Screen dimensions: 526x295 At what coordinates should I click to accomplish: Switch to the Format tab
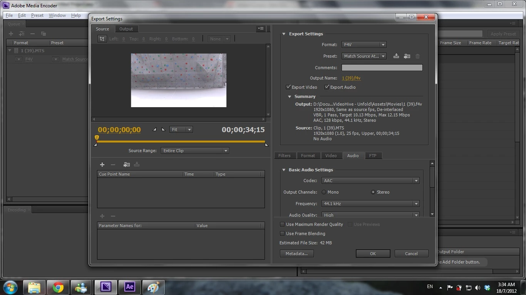[308, 156]
